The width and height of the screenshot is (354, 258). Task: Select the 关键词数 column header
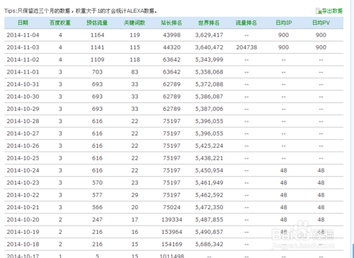point(135,23)
